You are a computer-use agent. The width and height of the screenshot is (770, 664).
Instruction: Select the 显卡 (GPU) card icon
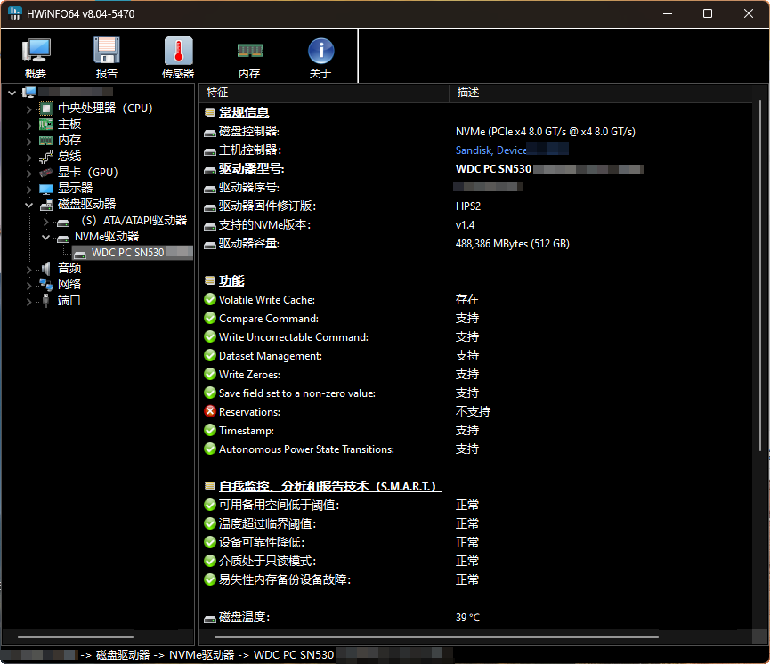pos(45,173)
